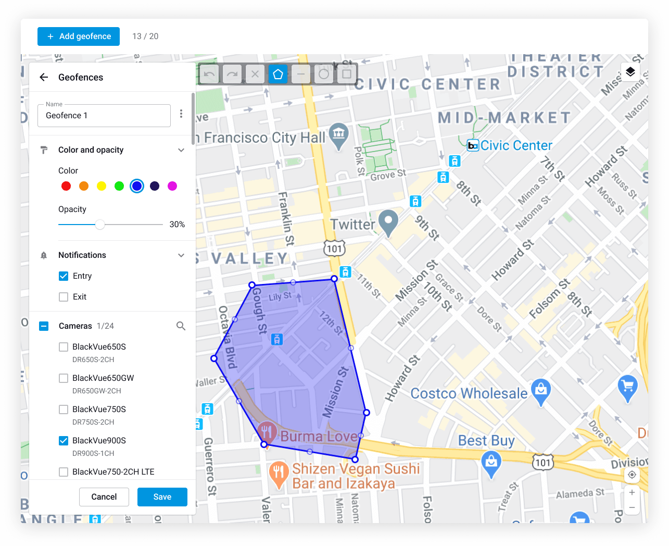Click Add geofence
669x546 pixels.
tap(78, 36)
